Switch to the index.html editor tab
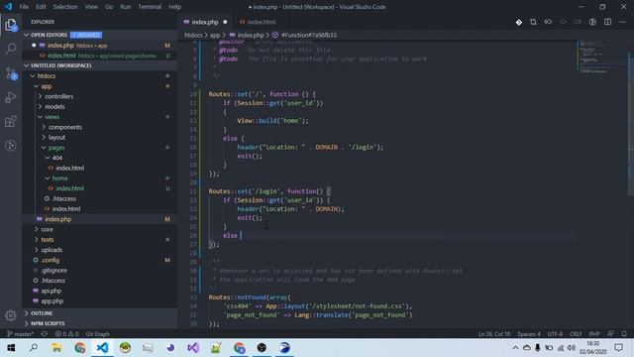Viewport: 634px width, 357px height. click(x=258, y=22)
